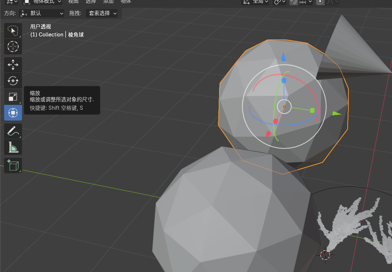
Task: Choose the Move tool
Action: 13,65
